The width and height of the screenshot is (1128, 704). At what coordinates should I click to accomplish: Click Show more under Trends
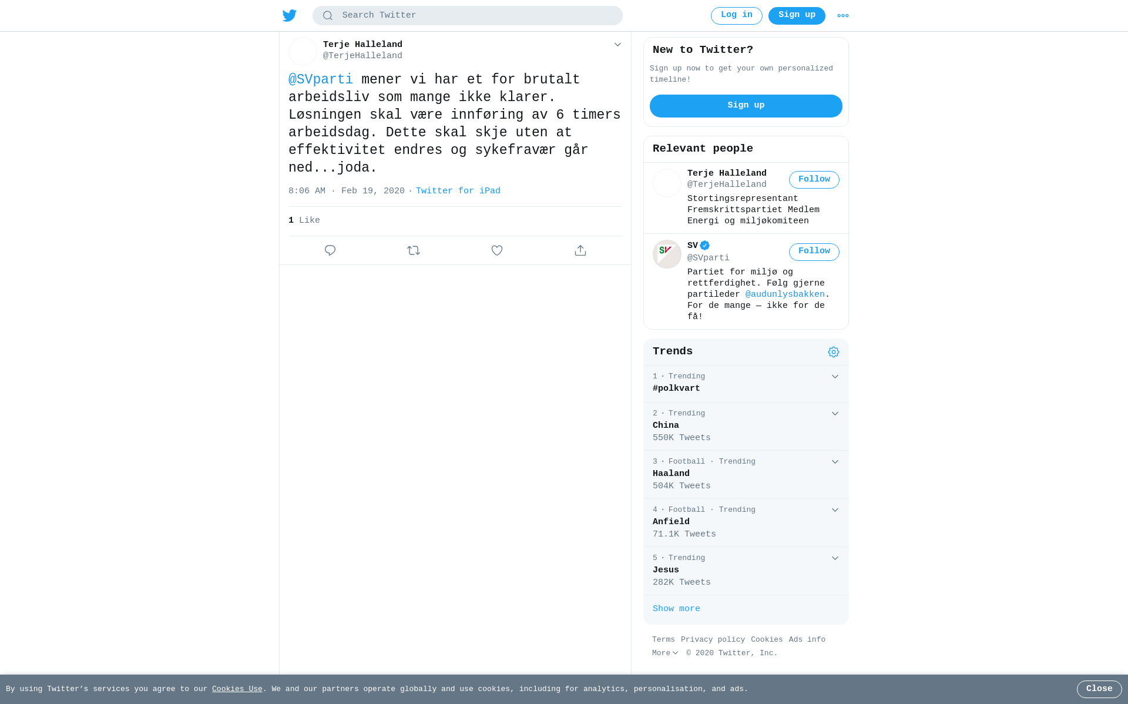point(676,609)
